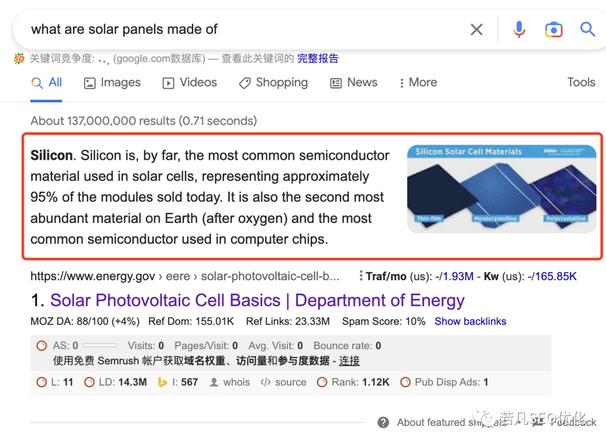The height and width of the screenshot is (445, 606).
Task: Clear the search query with the X icon
Action: pos(476,29)
